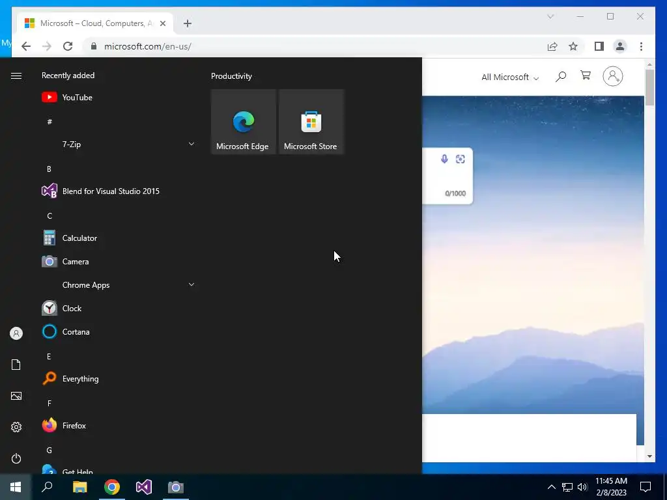Click the letter E group header
Image resolution: width=667 pixels, height=500 pixels.
click(x=49, y=356)
